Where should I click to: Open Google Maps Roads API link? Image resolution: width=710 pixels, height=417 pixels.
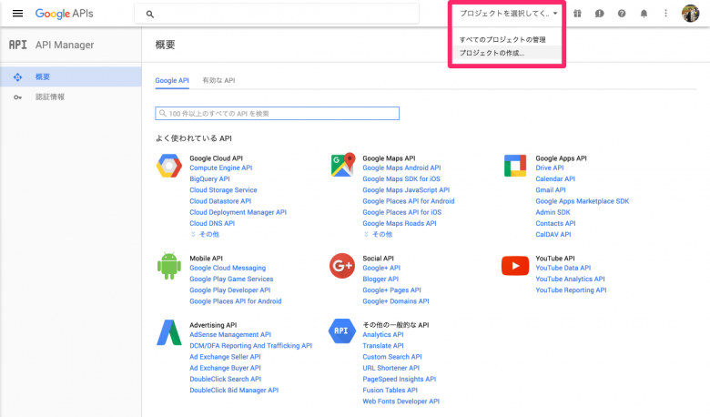[400, 223]
